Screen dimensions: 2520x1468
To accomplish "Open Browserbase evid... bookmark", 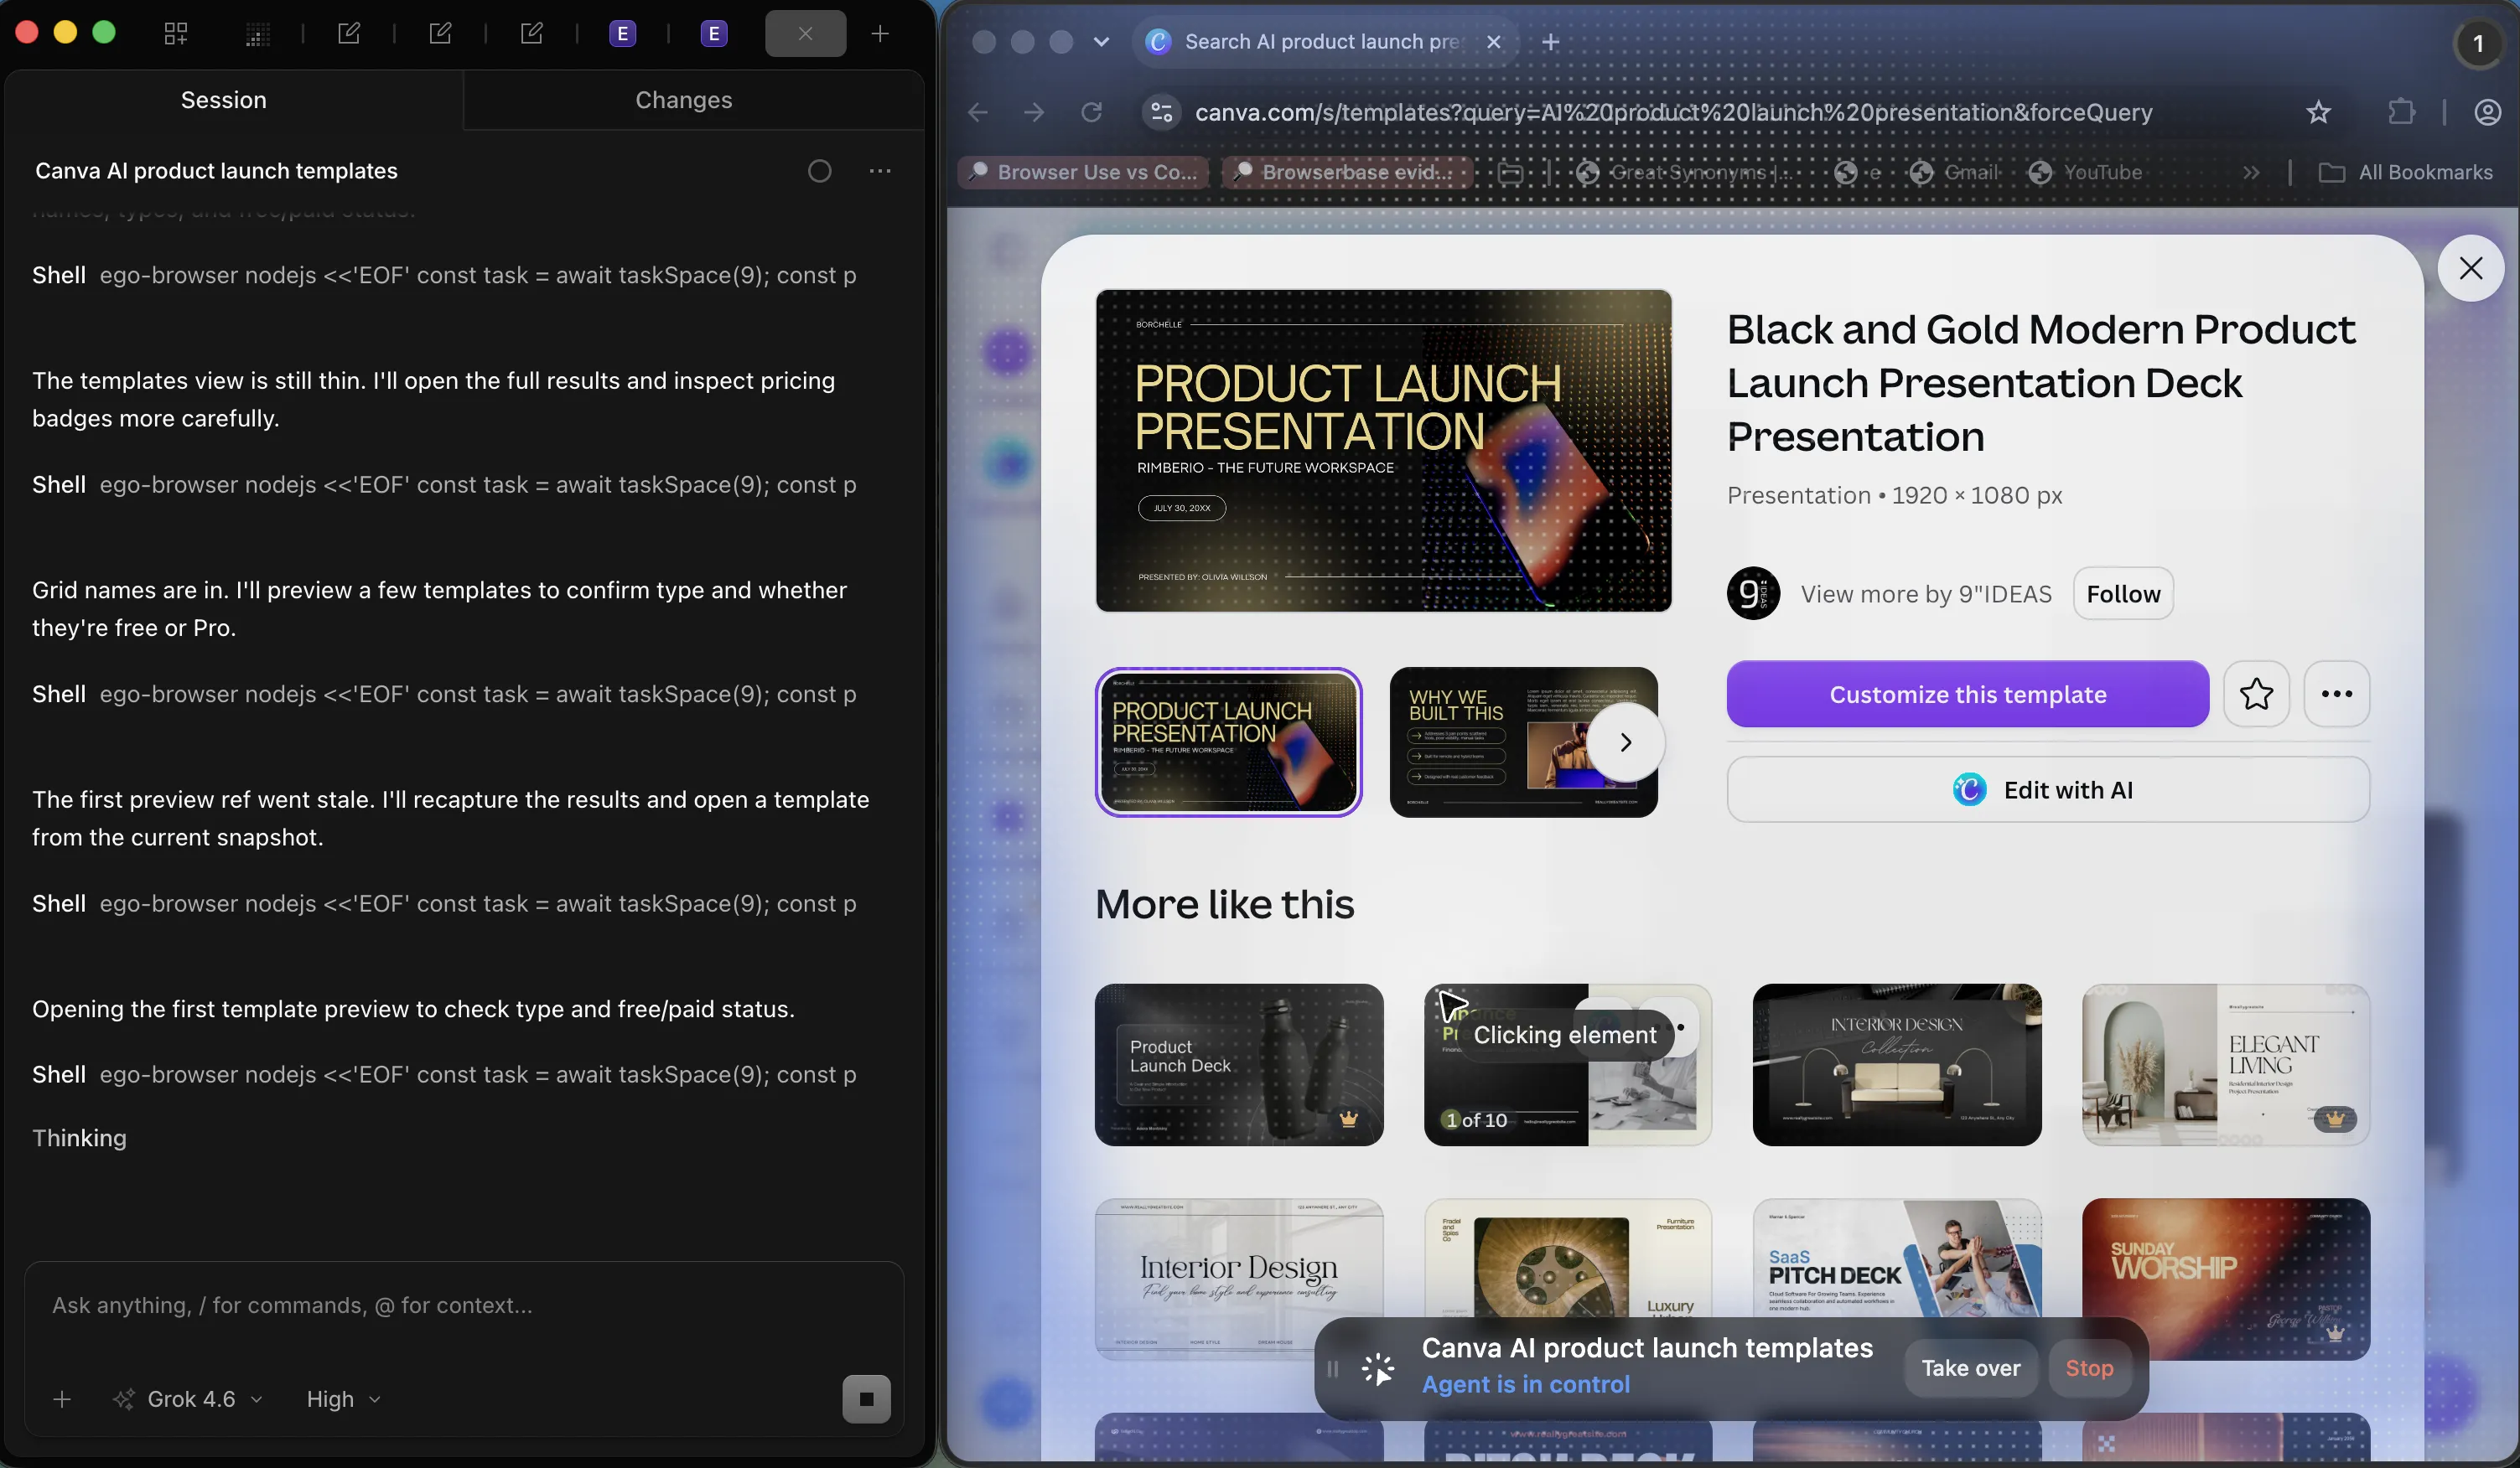I will click(1347, 172).
